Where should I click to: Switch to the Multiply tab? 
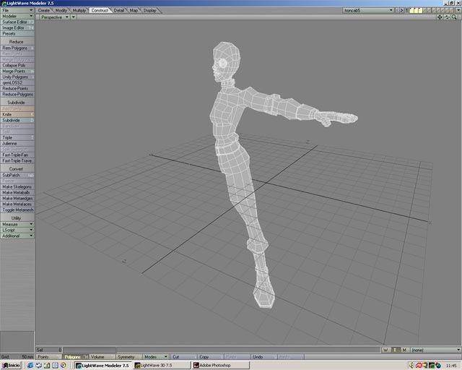pyautogui.click(x=79, y=10)
